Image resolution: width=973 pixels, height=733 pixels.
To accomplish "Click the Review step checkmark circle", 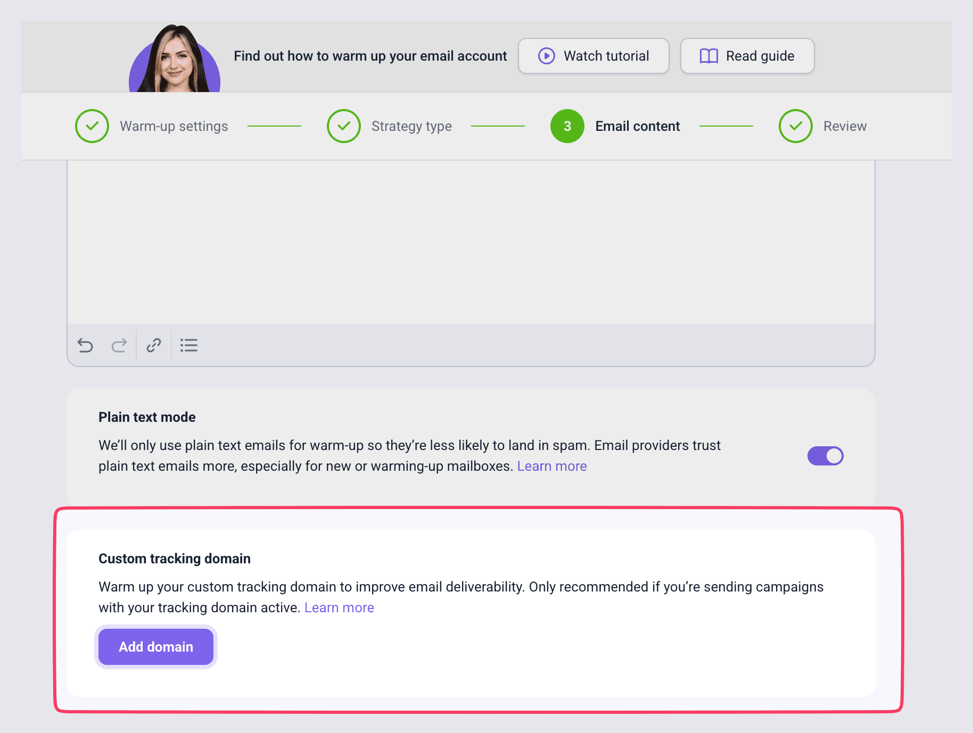I will click(795, 126).
